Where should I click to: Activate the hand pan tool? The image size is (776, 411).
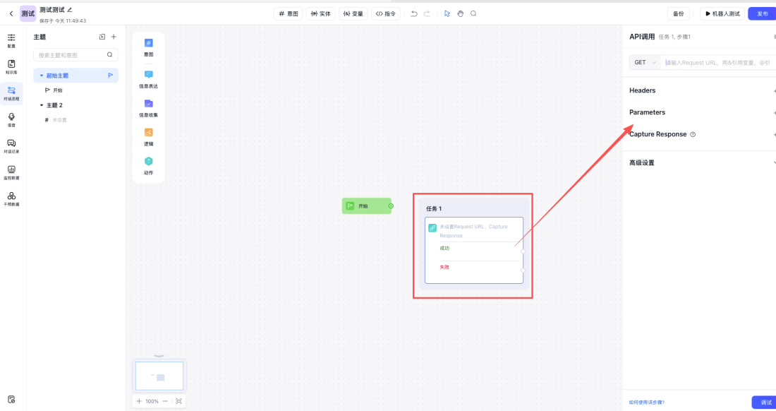pos(460,13)
